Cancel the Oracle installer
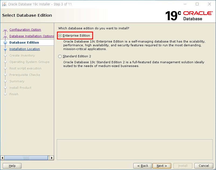216x170 pixels. point(204,166)
